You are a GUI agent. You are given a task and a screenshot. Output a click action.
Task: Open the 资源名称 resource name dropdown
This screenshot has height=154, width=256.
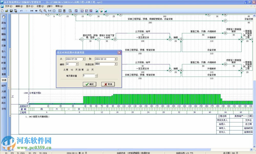coord(116,64)
